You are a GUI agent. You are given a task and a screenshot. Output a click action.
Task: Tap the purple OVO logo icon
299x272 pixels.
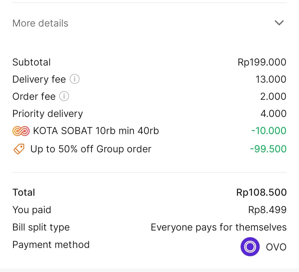coord(250,247)
